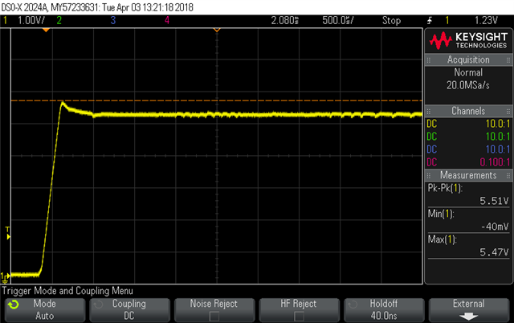Open the Measurements panel header
Viewport: 514px width, 323px height.
[x=468, y=175]
